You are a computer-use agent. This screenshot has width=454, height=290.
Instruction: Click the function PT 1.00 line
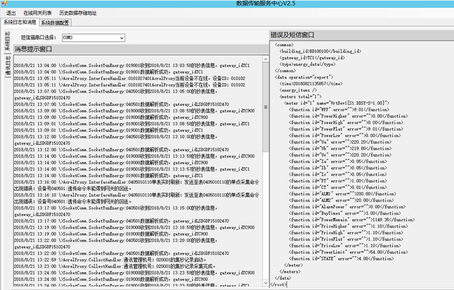point(338,181)
